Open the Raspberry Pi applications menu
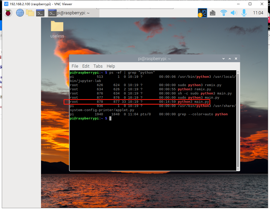This screenshot has height=210, width=270. pyautogui.click(x=8, y=13)
